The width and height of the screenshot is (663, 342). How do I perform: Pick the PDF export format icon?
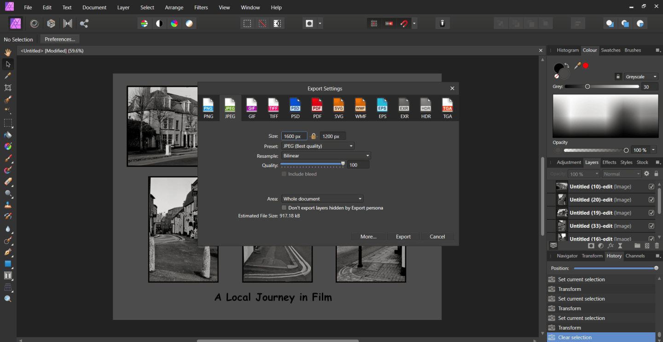317,108
